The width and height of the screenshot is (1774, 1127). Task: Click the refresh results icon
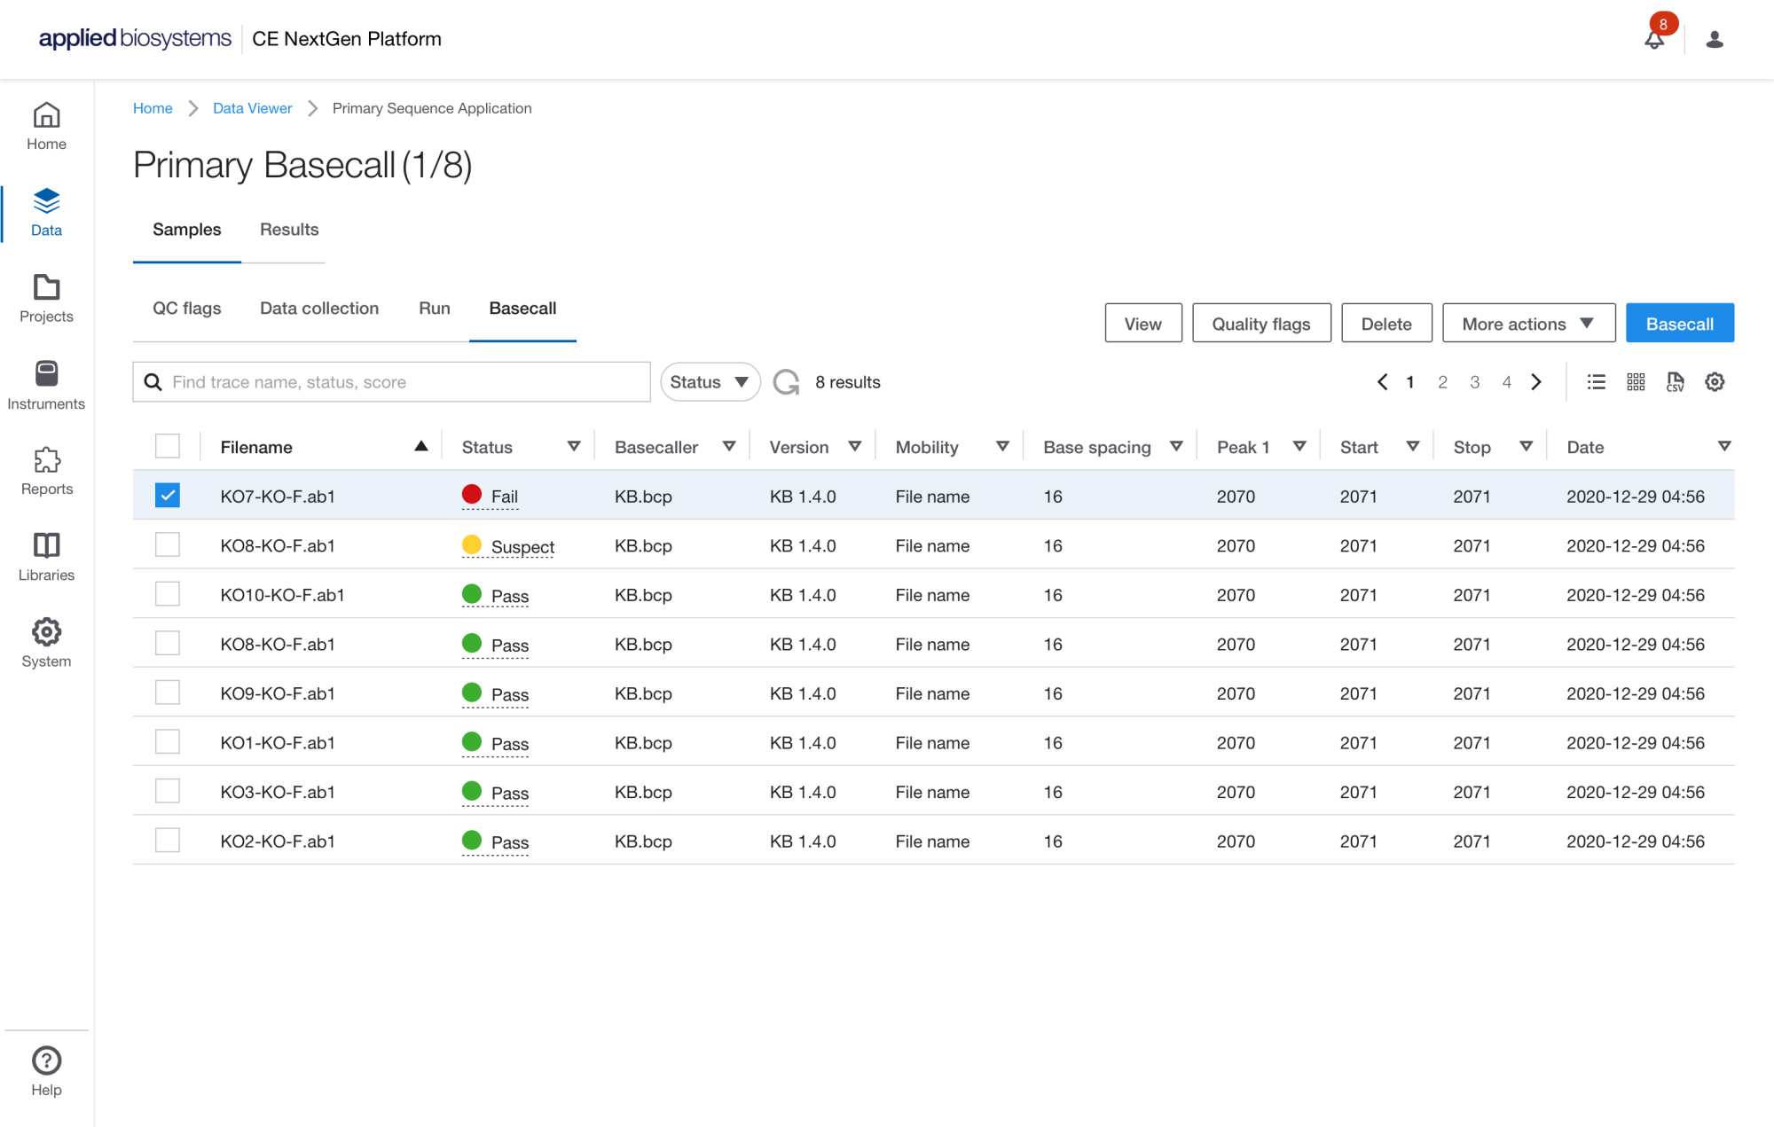(786, 382)
